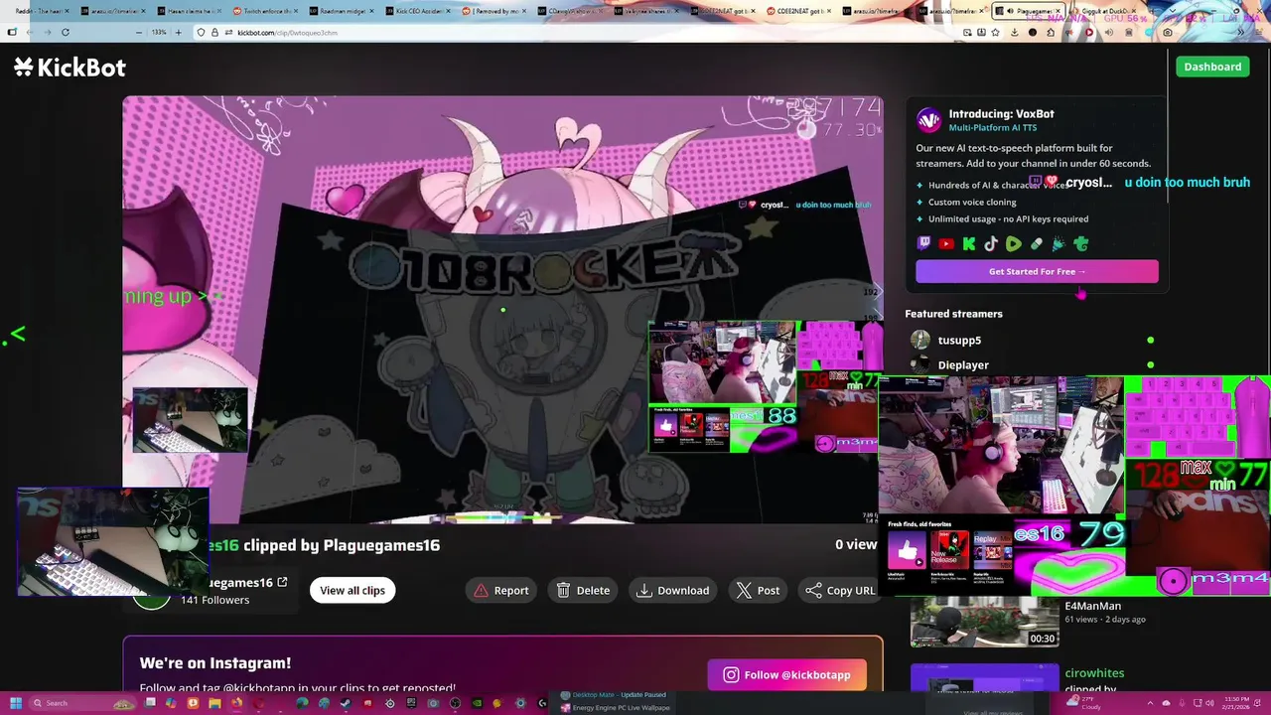Open the Dashboard button

1212,67
